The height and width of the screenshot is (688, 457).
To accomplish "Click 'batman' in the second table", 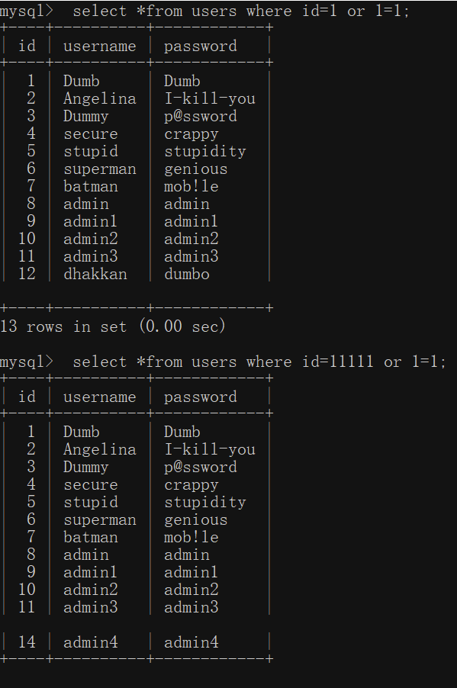I will [91, 537].
